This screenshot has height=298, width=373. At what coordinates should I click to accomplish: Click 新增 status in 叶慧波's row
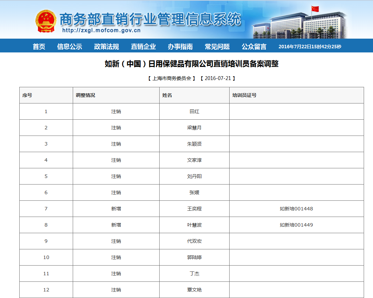point(116,225)
